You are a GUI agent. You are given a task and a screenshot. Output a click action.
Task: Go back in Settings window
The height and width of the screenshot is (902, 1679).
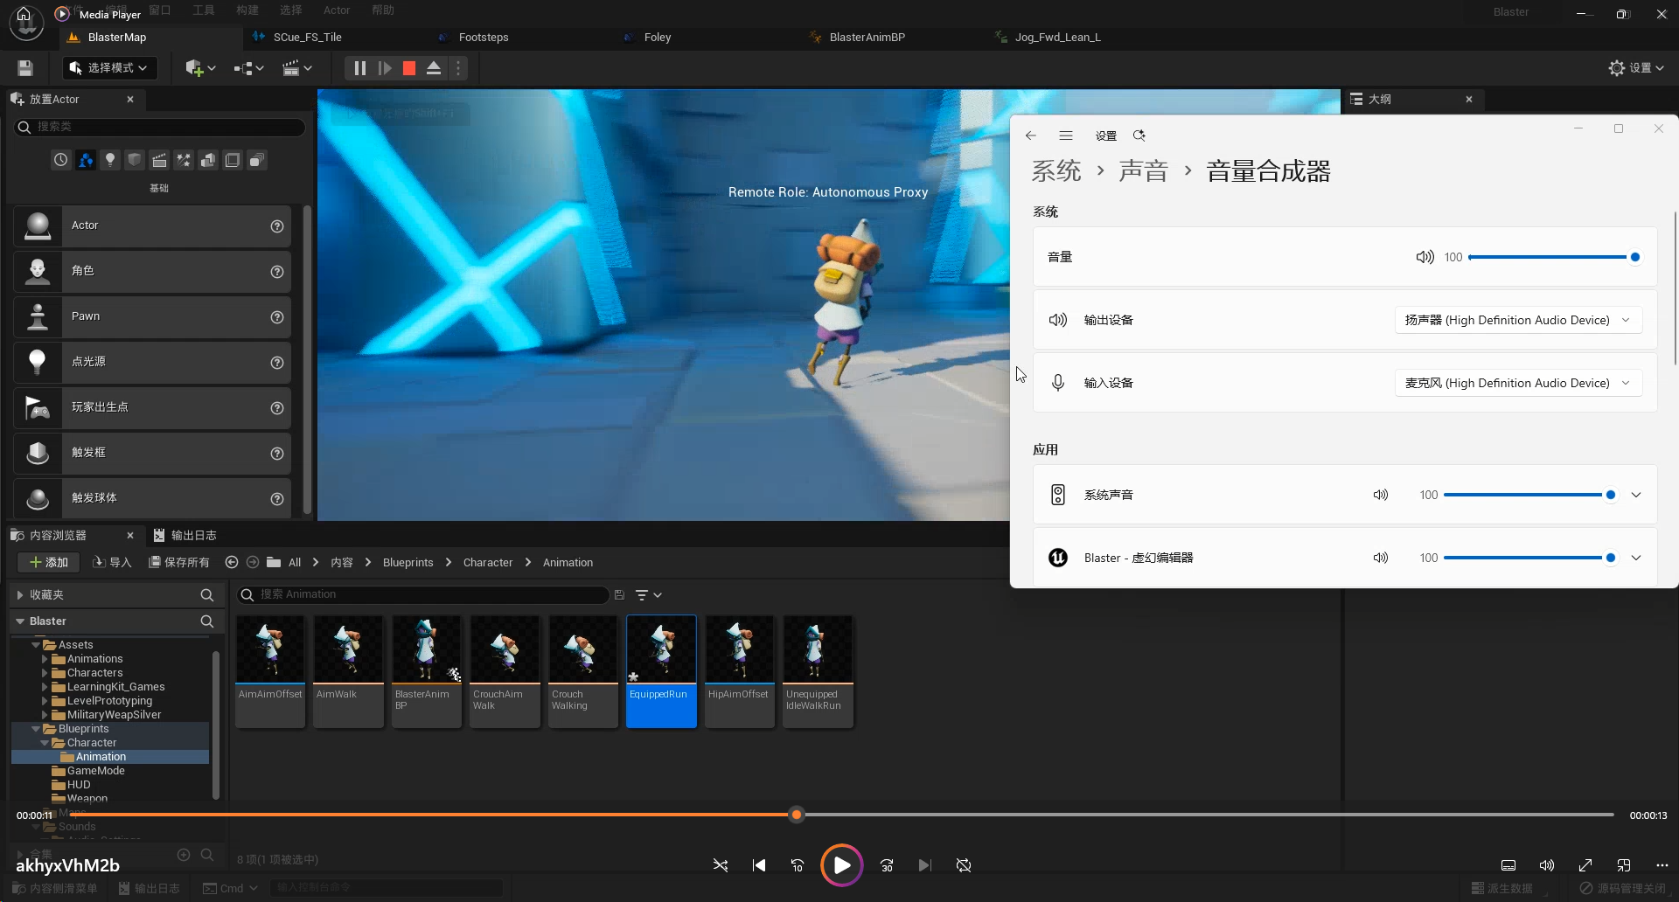click(x=1031, y=135)
